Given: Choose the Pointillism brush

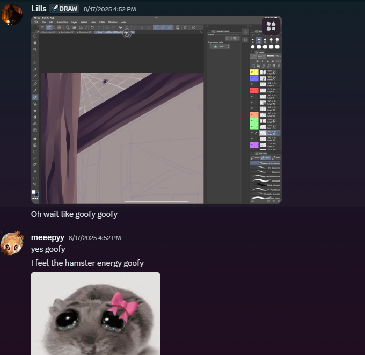Looking at the screenshot, I should click(265, 190).
